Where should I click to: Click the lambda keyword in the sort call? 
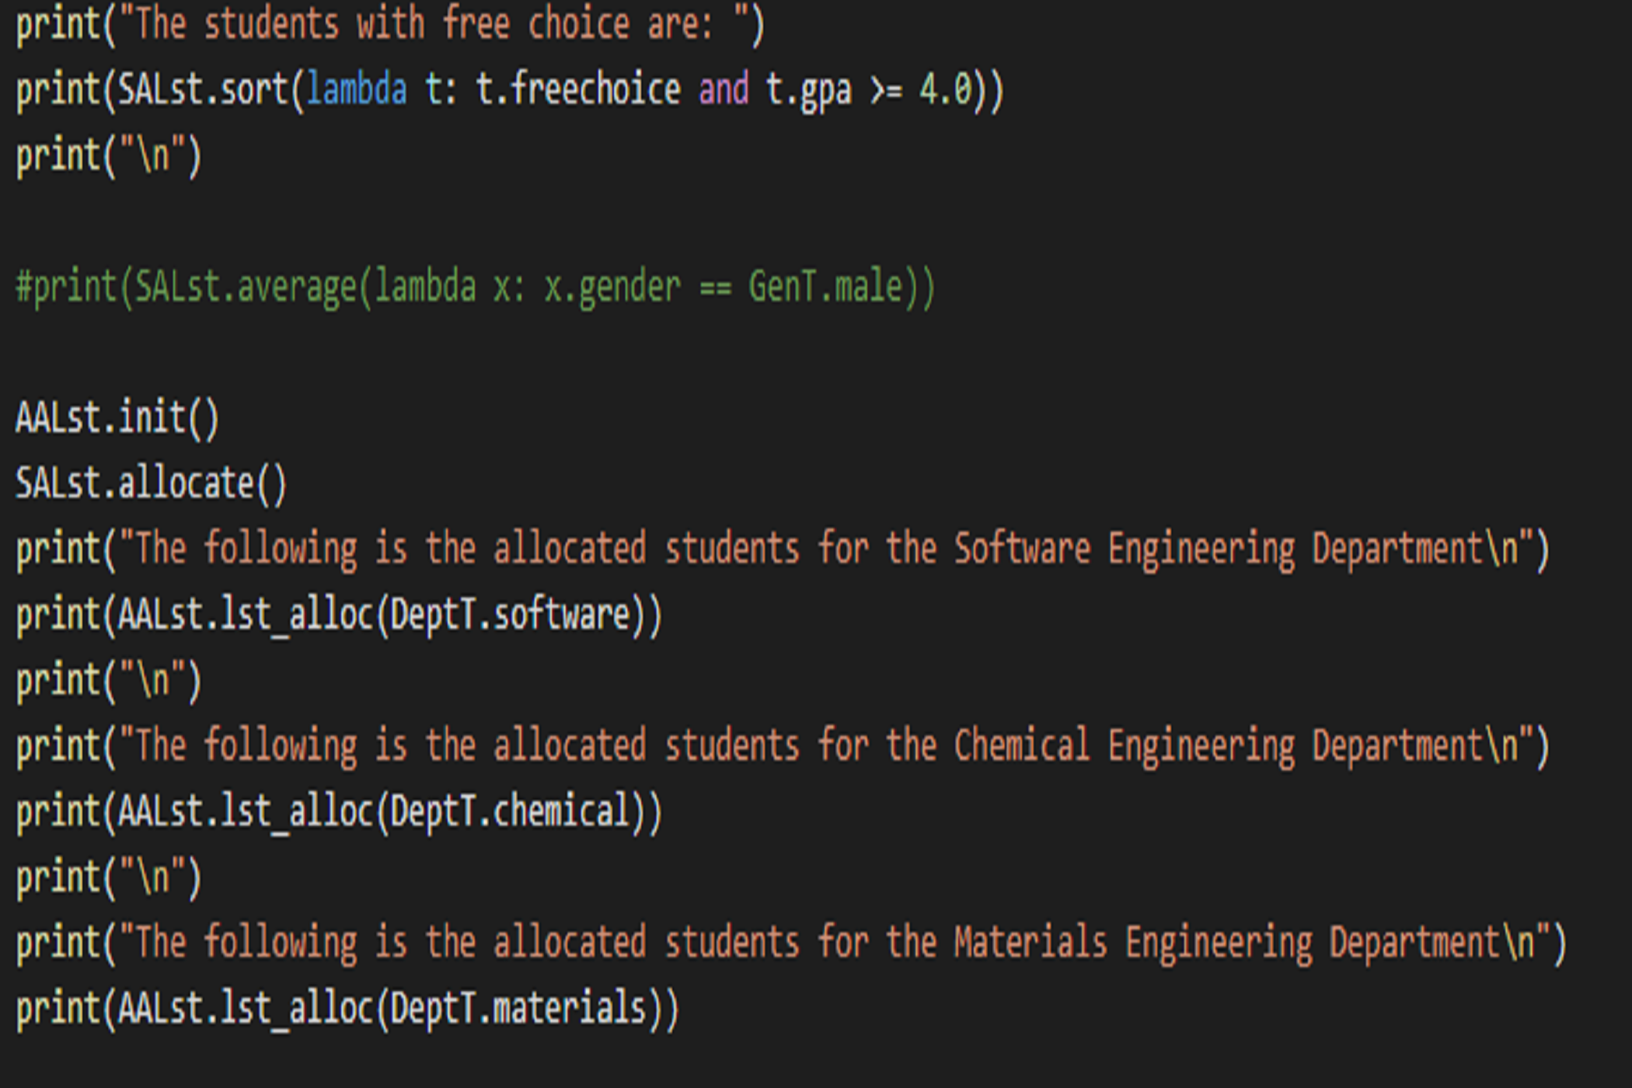[x=357, y=90]
